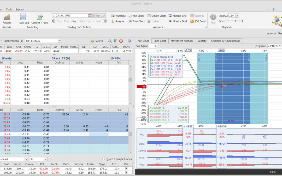Image resolution: width=282 pixels, height=176 pixels.
Task: Click the red delete position icon
Action: click(121, 41)
